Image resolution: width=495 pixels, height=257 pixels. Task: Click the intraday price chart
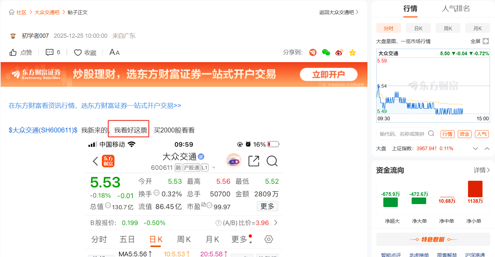433,86
